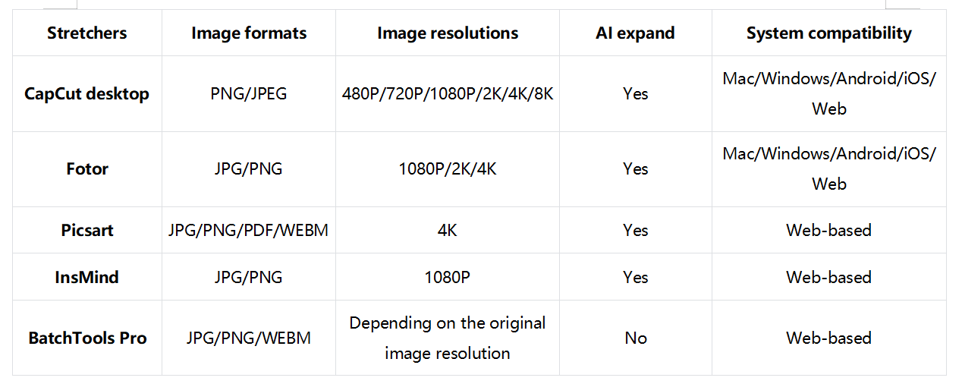962x384 pixels.
Task: Click the AI expand column header
Action: (x=635, y=33)
